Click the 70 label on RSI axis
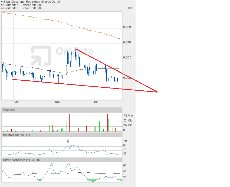 (x=125, y=141)
